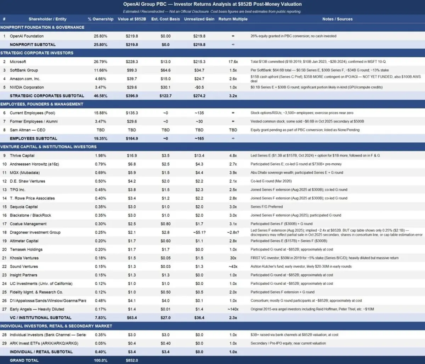Image resolution: width=425 pixels, height=364 pixels.
Task: Click Dragoneer's '~2.8x?' return multiple cell
Action: click(233, 232)
